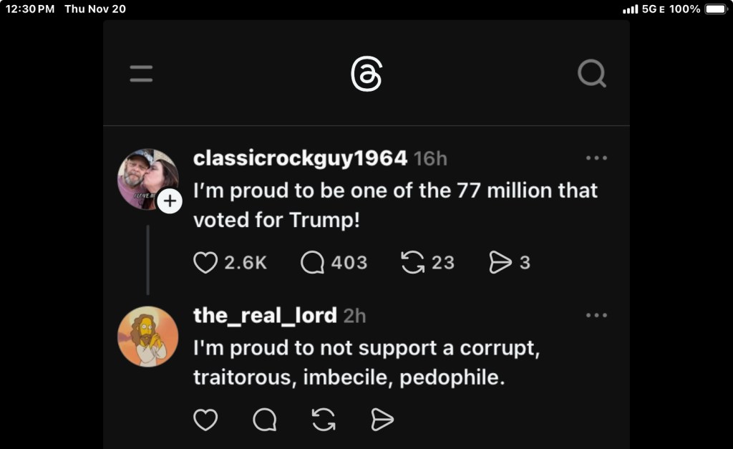View the_real_lord's cartoon avatar
This screenshot has height=449, width=733.
click(x=147, y=337)
